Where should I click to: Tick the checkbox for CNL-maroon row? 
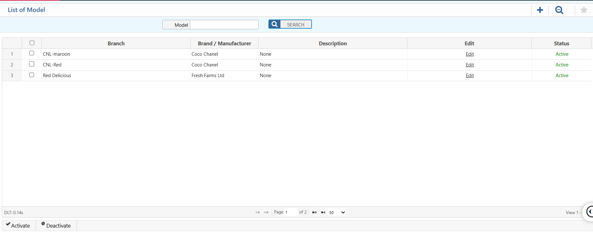point(32,53)
